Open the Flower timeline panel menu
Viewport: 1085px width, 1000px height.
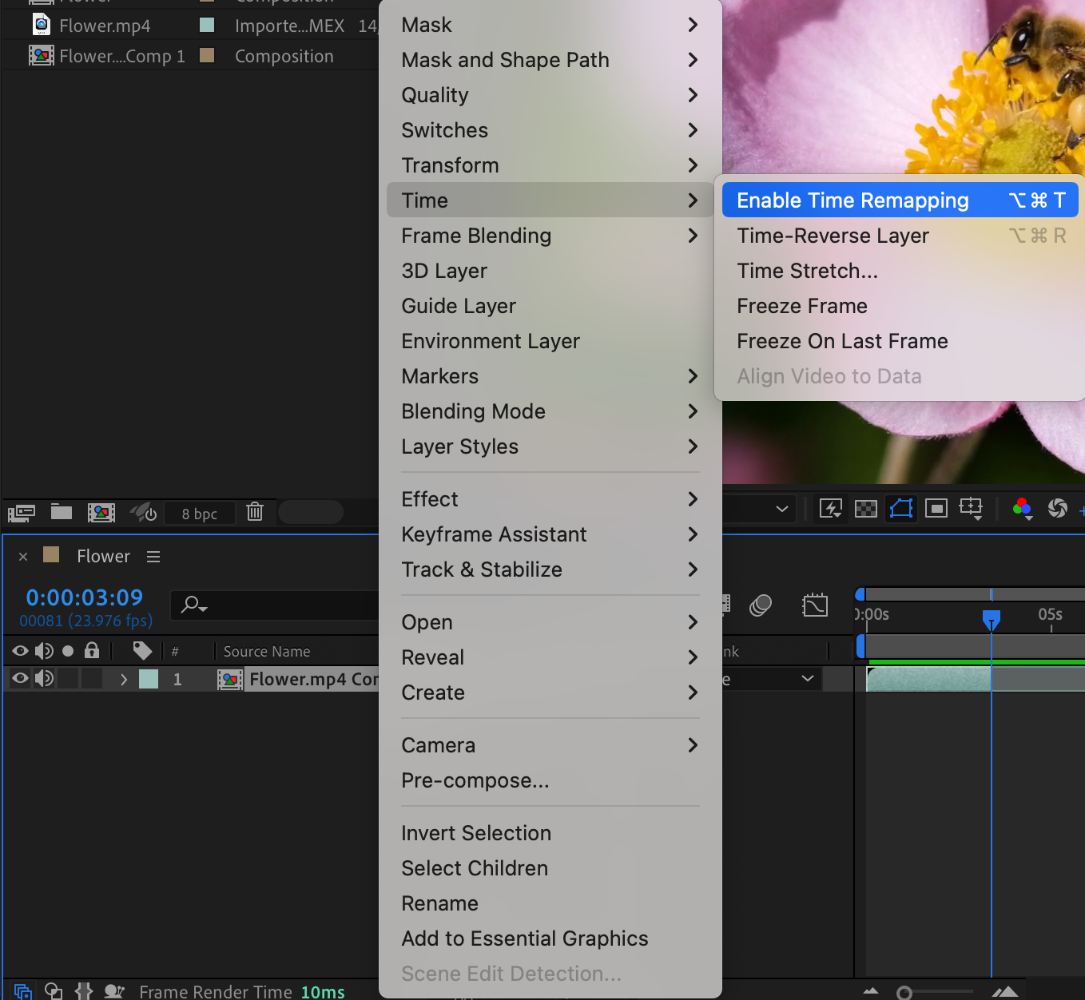[153, 557]
